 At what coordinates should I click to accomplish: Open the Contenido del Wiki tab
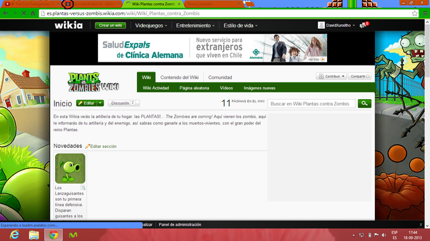[179, 78]
